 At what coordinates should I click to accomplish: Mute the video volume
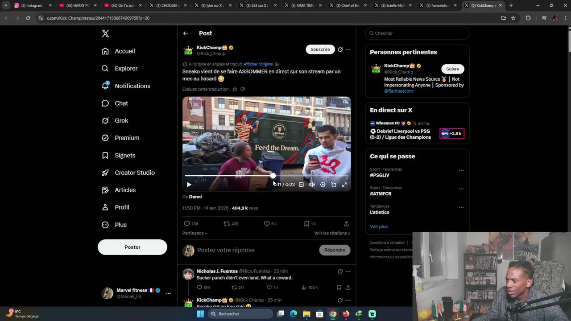pos(312,185)
